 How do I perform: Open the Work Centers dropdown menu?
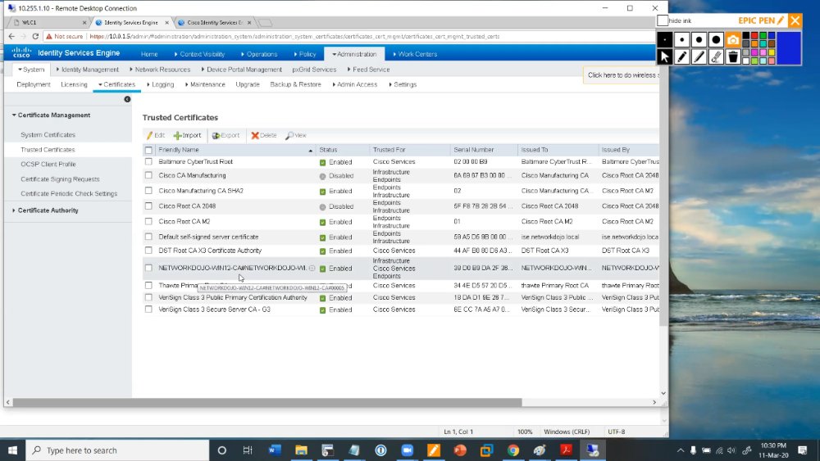pos(415,54)
